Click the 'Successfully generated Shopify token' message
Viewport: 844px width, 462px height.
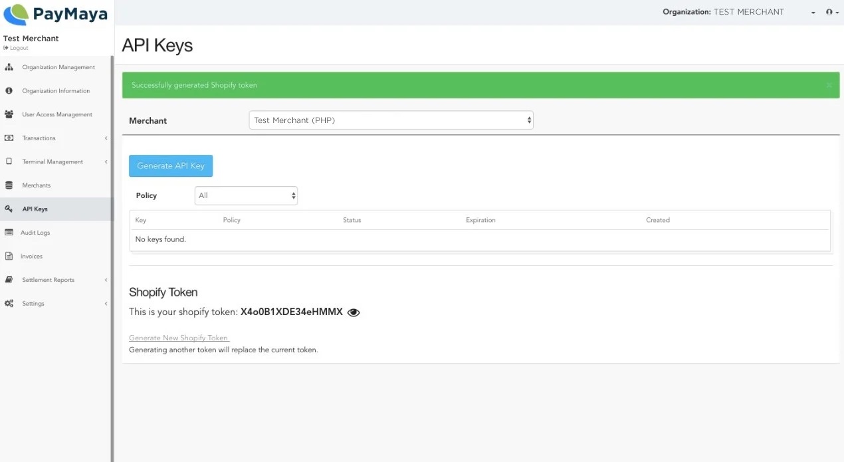pyautogui.click(x=194, y=85)
